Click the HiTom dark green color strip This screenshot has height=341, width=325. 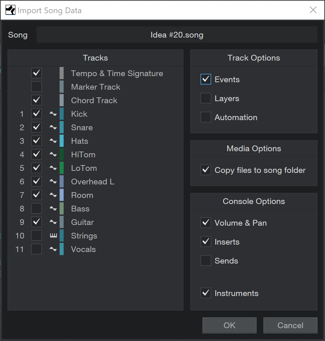pos(62,154)
